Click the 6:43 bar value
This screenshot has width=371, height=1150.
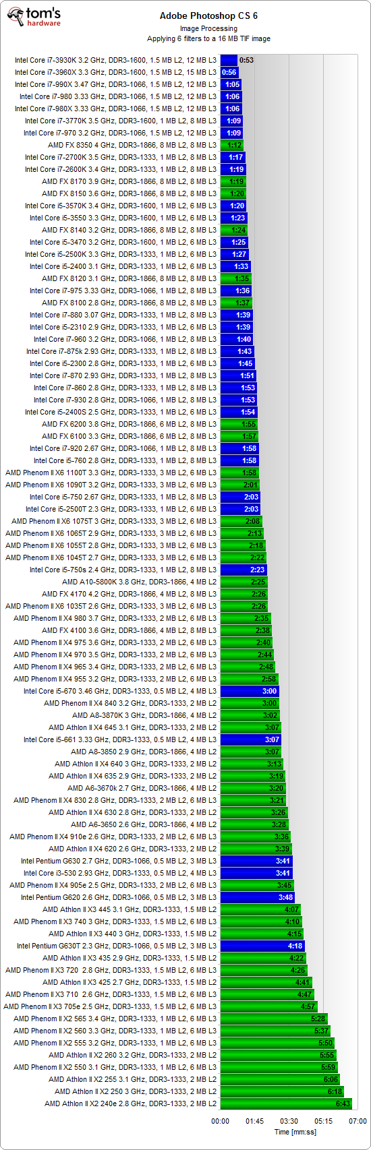click(343, 1103)
